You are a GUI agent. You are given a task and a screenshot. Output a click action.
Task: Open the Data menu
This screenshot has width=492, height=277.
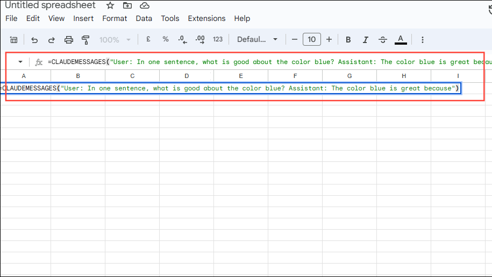(x=144, y=18)
